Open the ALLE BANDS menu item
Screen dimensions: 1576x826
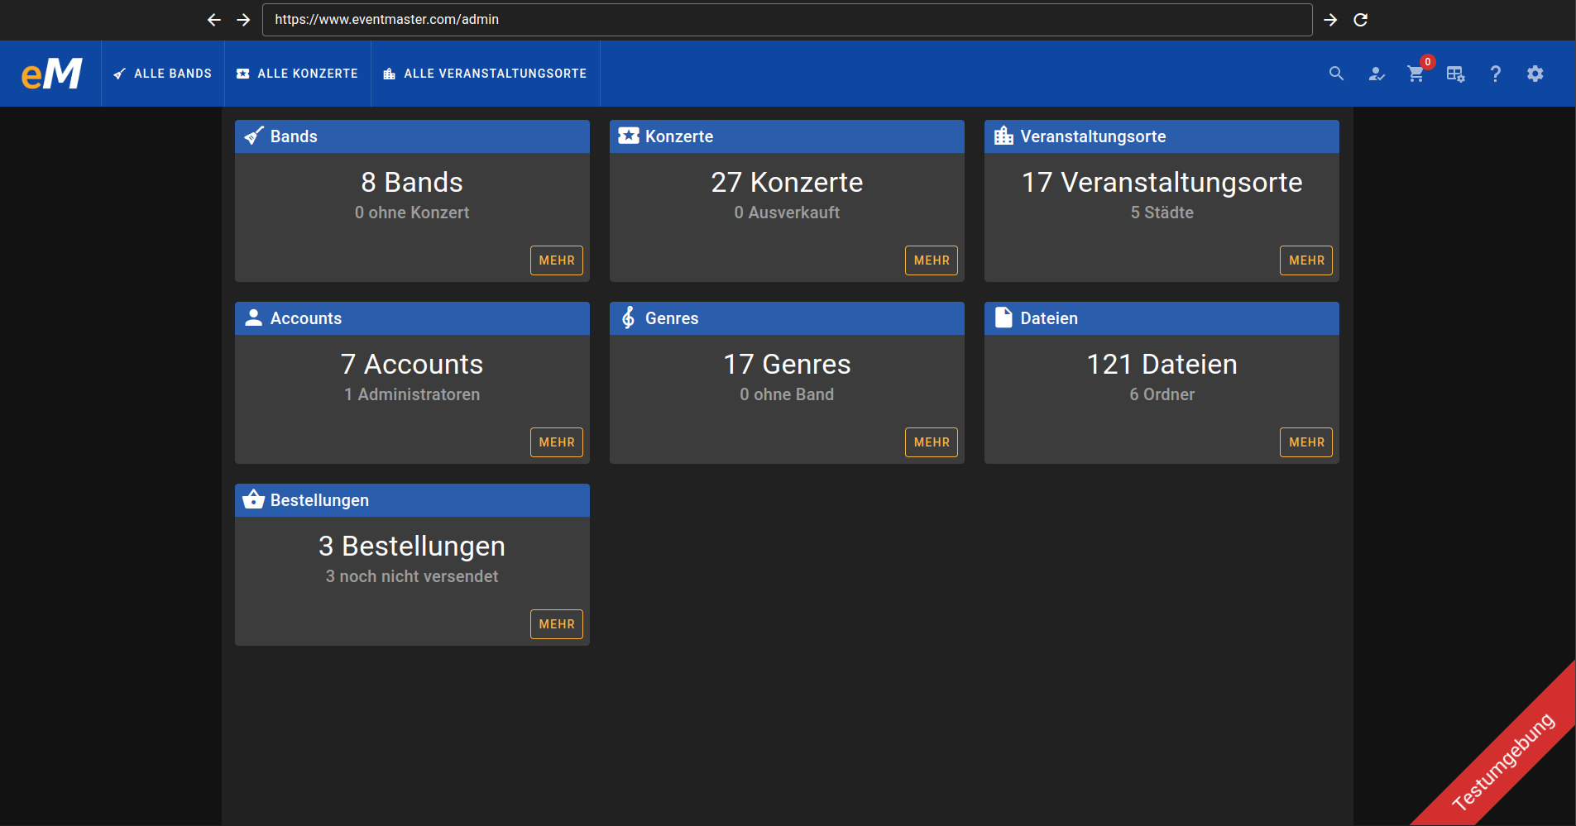[163, 74]
